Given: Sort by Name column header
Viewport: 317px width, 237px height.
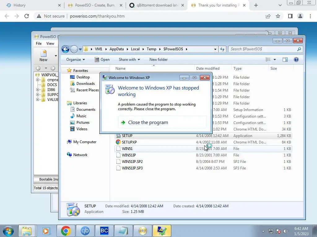Looking at the screenshot, I should pos(154,68).
